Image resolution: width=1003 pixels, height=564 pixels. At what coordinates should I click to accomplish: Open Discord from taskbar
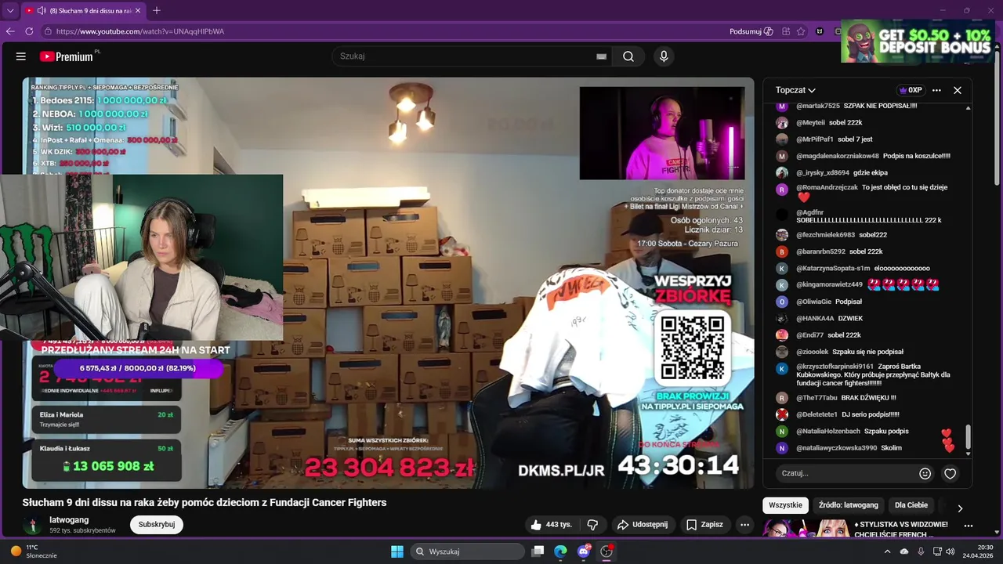coord(584,551)
